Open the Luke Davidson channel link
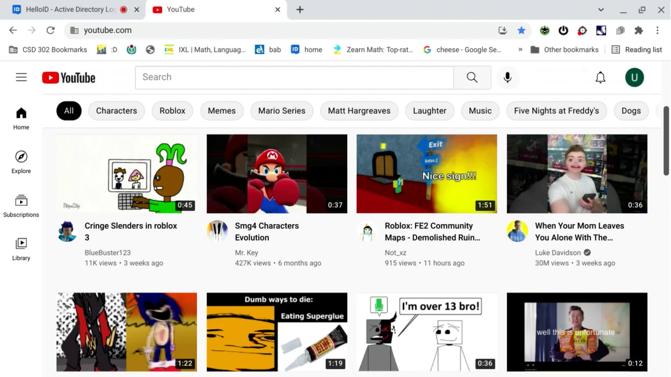This screenshot has width=671, height=377. click(558, 253)
